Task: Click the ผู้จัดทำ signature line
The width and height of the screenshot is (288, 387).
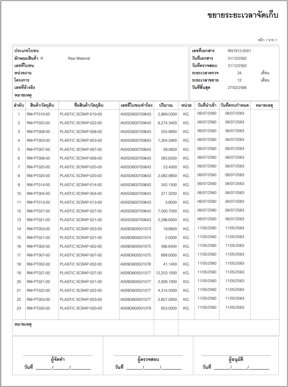Action: (57, 355)
